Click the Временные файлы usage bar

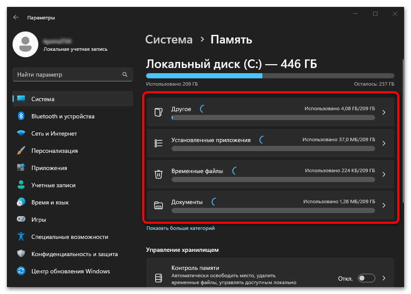click(x=273, y=179)
